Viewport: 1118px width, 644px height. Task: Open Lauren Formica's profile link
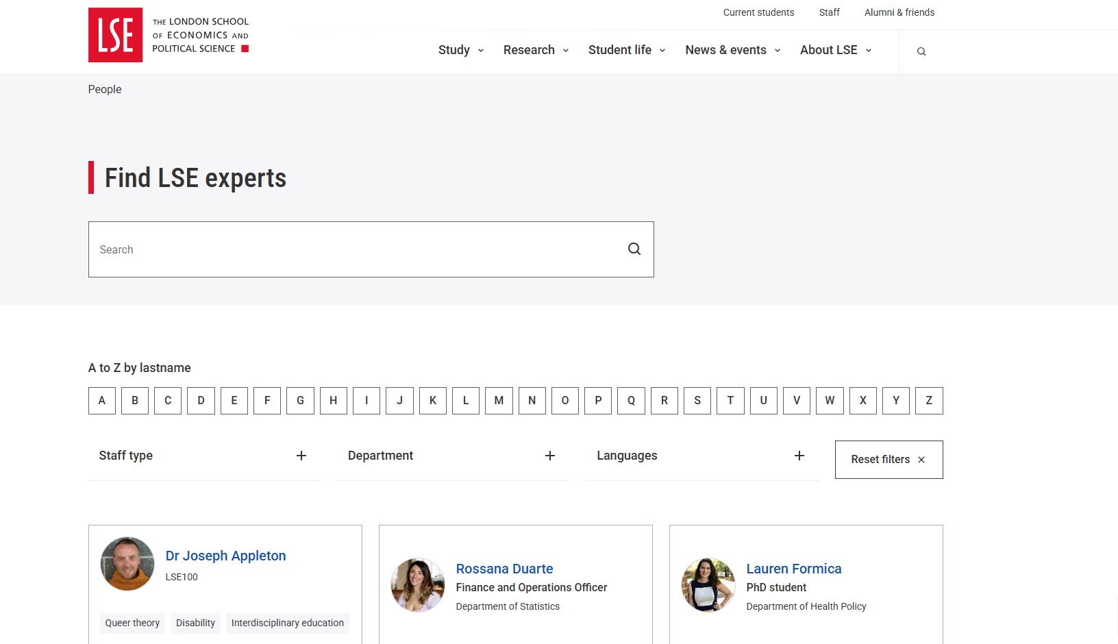click(x=794, y=569)
